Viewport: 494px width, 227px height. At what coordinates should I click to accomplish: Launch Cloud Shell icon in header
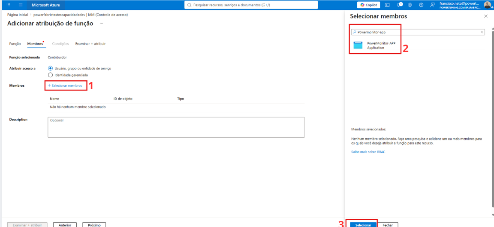click(x=388, y=5)
